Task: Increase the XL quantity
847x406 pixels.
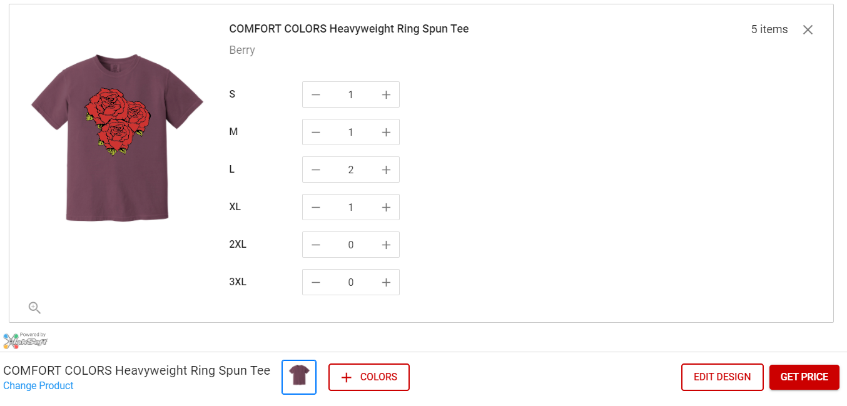Action: point(386,207)
